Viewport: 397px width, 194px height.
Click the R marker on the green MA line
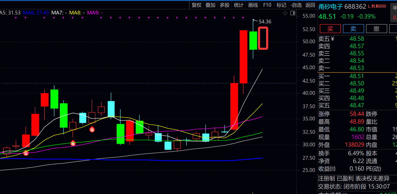(x=73, y=143)
